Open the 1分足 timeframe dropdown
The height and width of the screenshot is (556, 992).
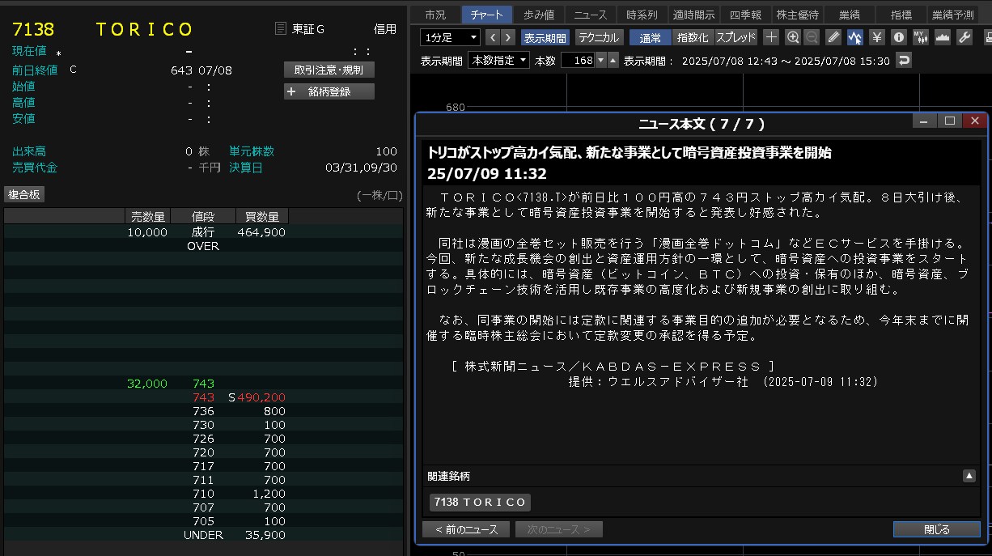pos(450,37)
